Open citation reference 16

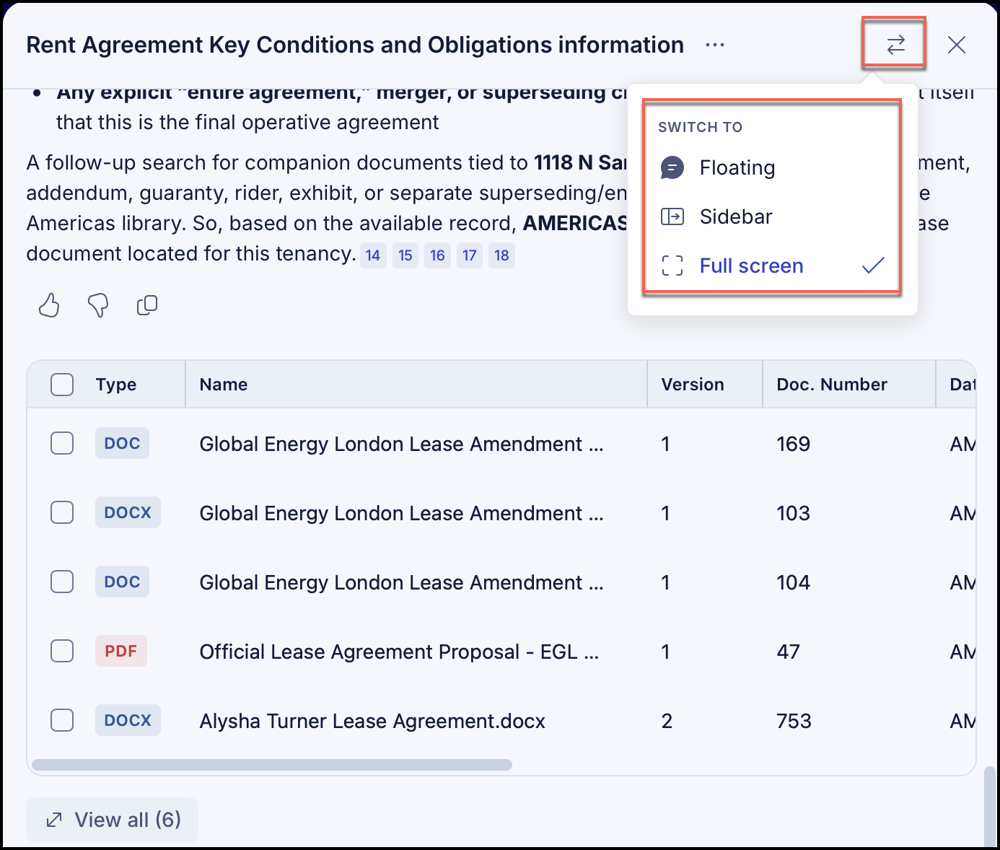tap(437, 255)
